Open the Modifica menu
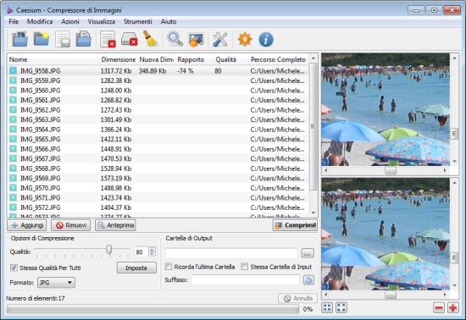Viewport: 466px width, 320px height. 40,21
